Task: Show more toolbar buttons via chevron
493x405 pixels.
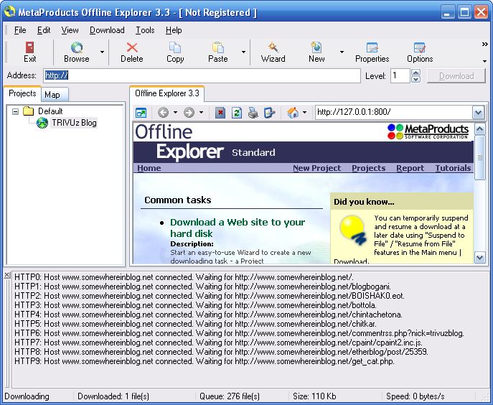Action: [485, 45]
